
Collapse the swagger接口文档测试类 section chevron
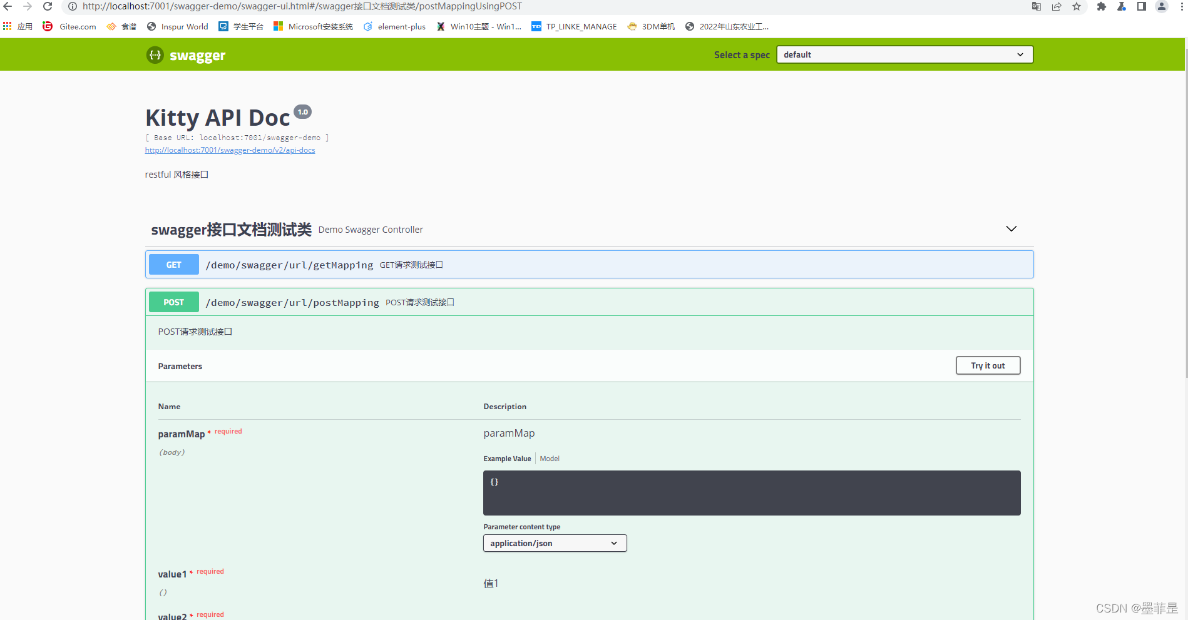[1011, 229]
